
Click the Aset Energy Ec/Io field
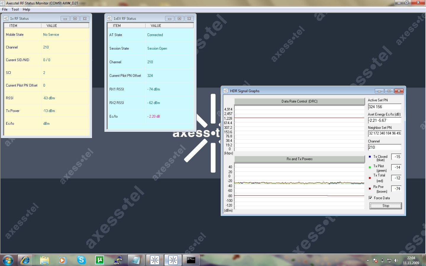tap(385, 120)
